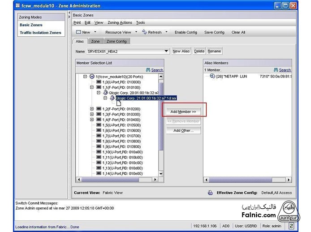The height and width of the screenshot is (232, 311).
Task: Click the NETAPP LUN member icon
Action: pos(212,77)
